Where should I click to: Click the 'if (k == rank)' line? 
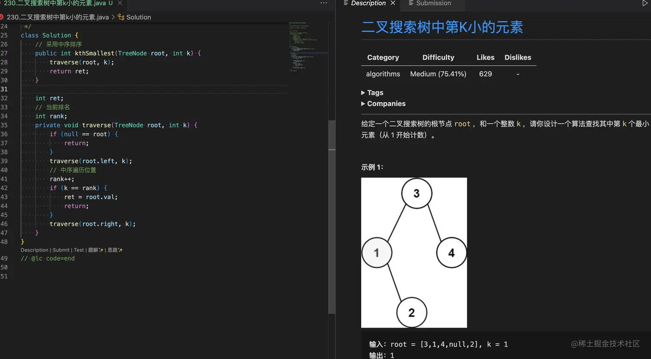[x=78, y=188]
